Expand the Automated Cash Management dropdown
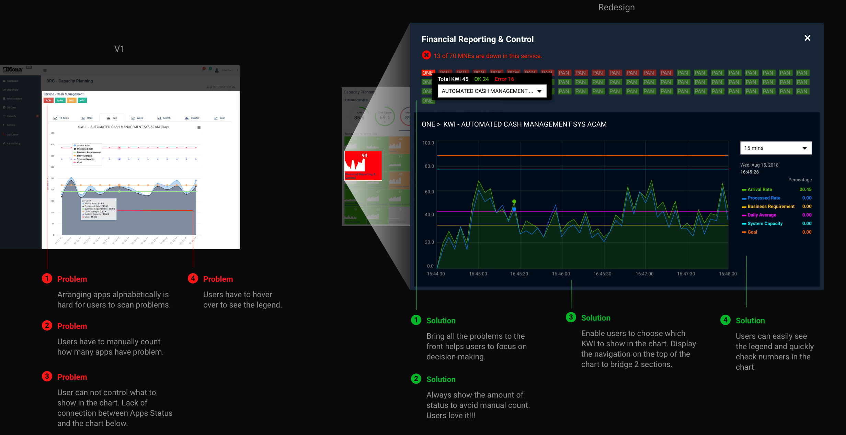 point(492,91)
